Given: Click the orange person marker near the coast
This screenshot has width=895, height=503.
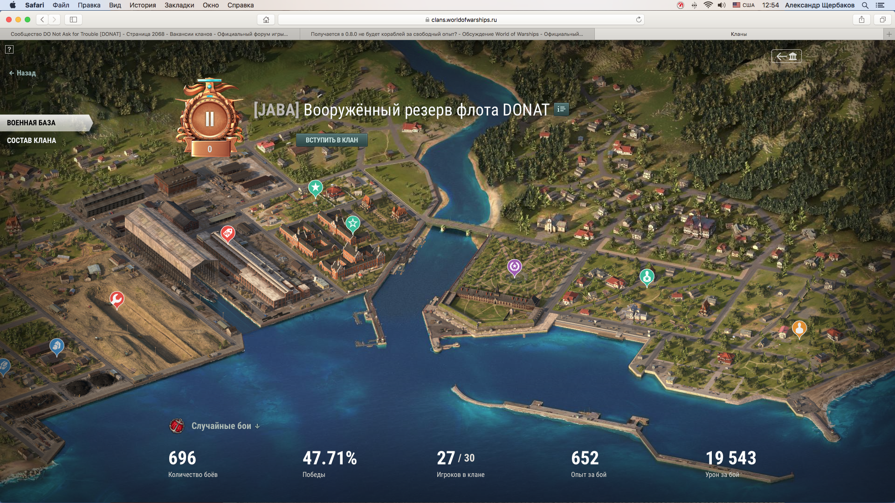Looking at the screenshot, I should pyautogui.click(x=799, y=329).
